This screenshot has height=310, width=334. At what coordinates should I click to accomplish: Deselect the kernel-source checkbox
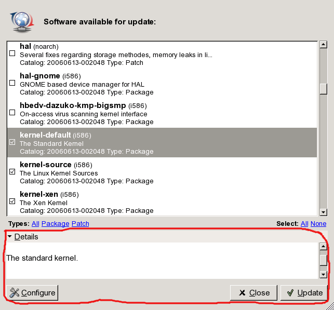click(12, 172)
